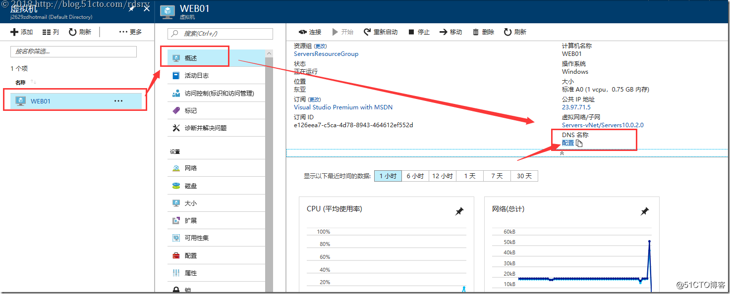
Task: Click the Stop (停止) toolbar button
Action: tap(418, 32)
